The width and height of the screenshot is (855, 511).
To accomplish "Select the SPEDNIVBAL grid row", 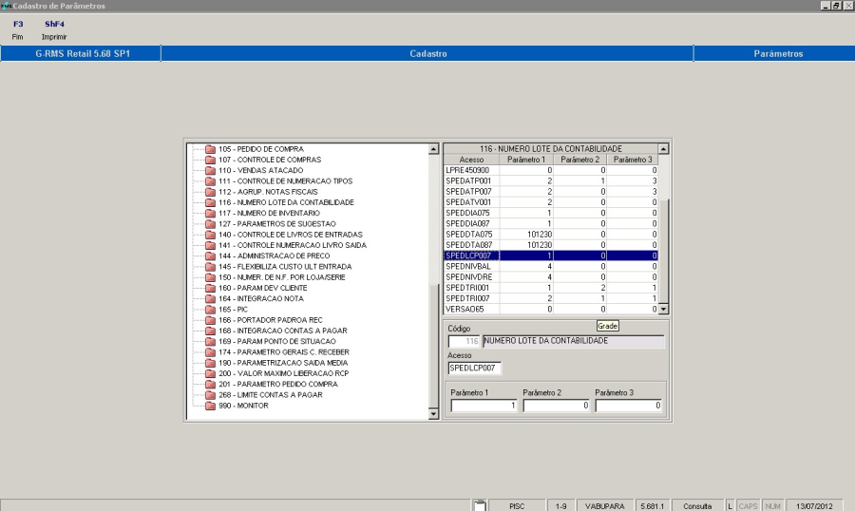I will coord(551,266).
